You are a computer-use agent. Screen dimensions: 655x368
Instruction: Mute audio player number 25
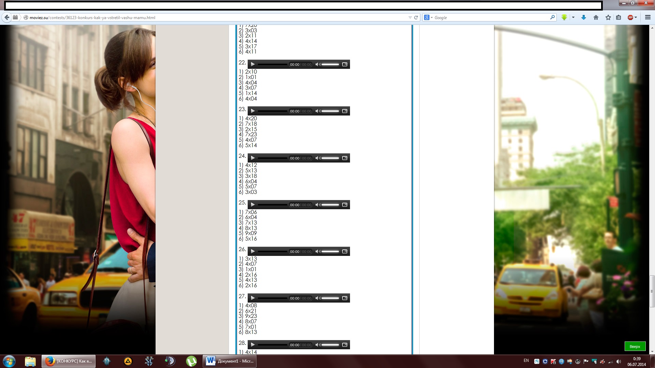click(x=318, y=205)
